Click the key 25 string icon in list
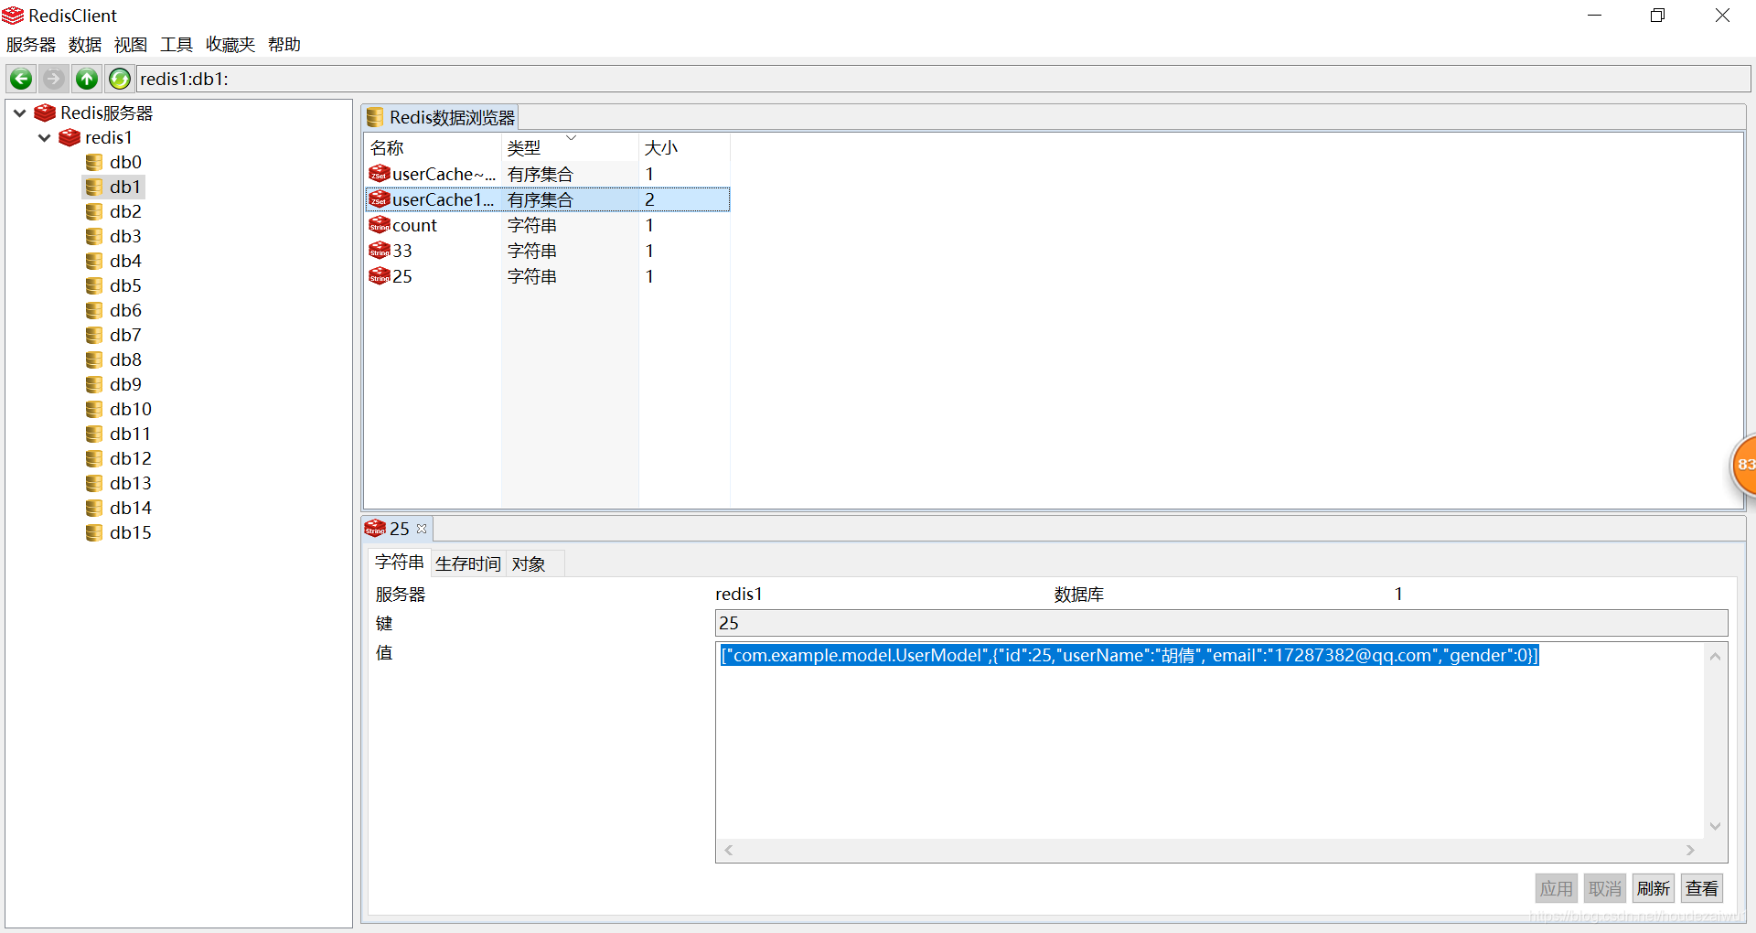The height and width of the screenshot is (933, 1756). [379, 275]
